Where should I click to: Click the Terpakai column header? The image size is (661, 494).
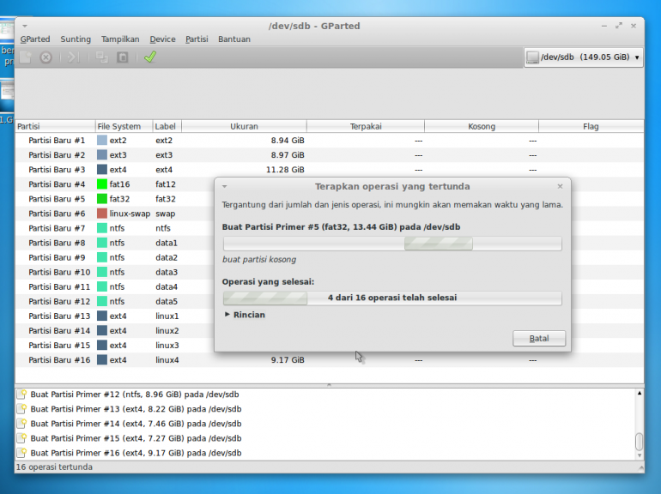tap(366, 126)
